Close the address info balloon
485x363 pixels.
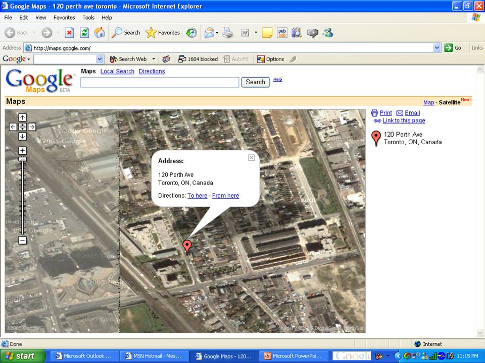tap(252, 158)
